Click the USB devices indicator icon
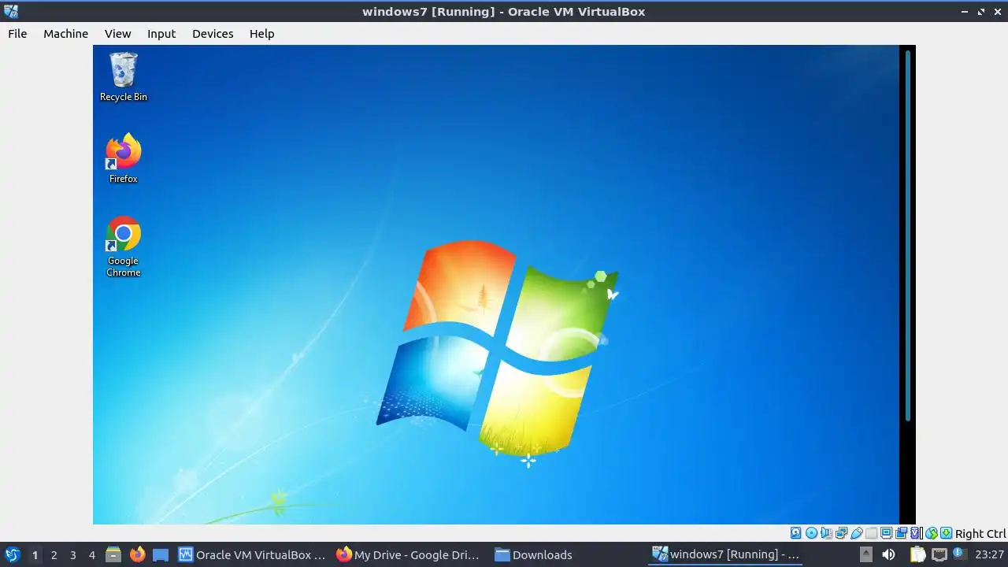 [856, 533]
